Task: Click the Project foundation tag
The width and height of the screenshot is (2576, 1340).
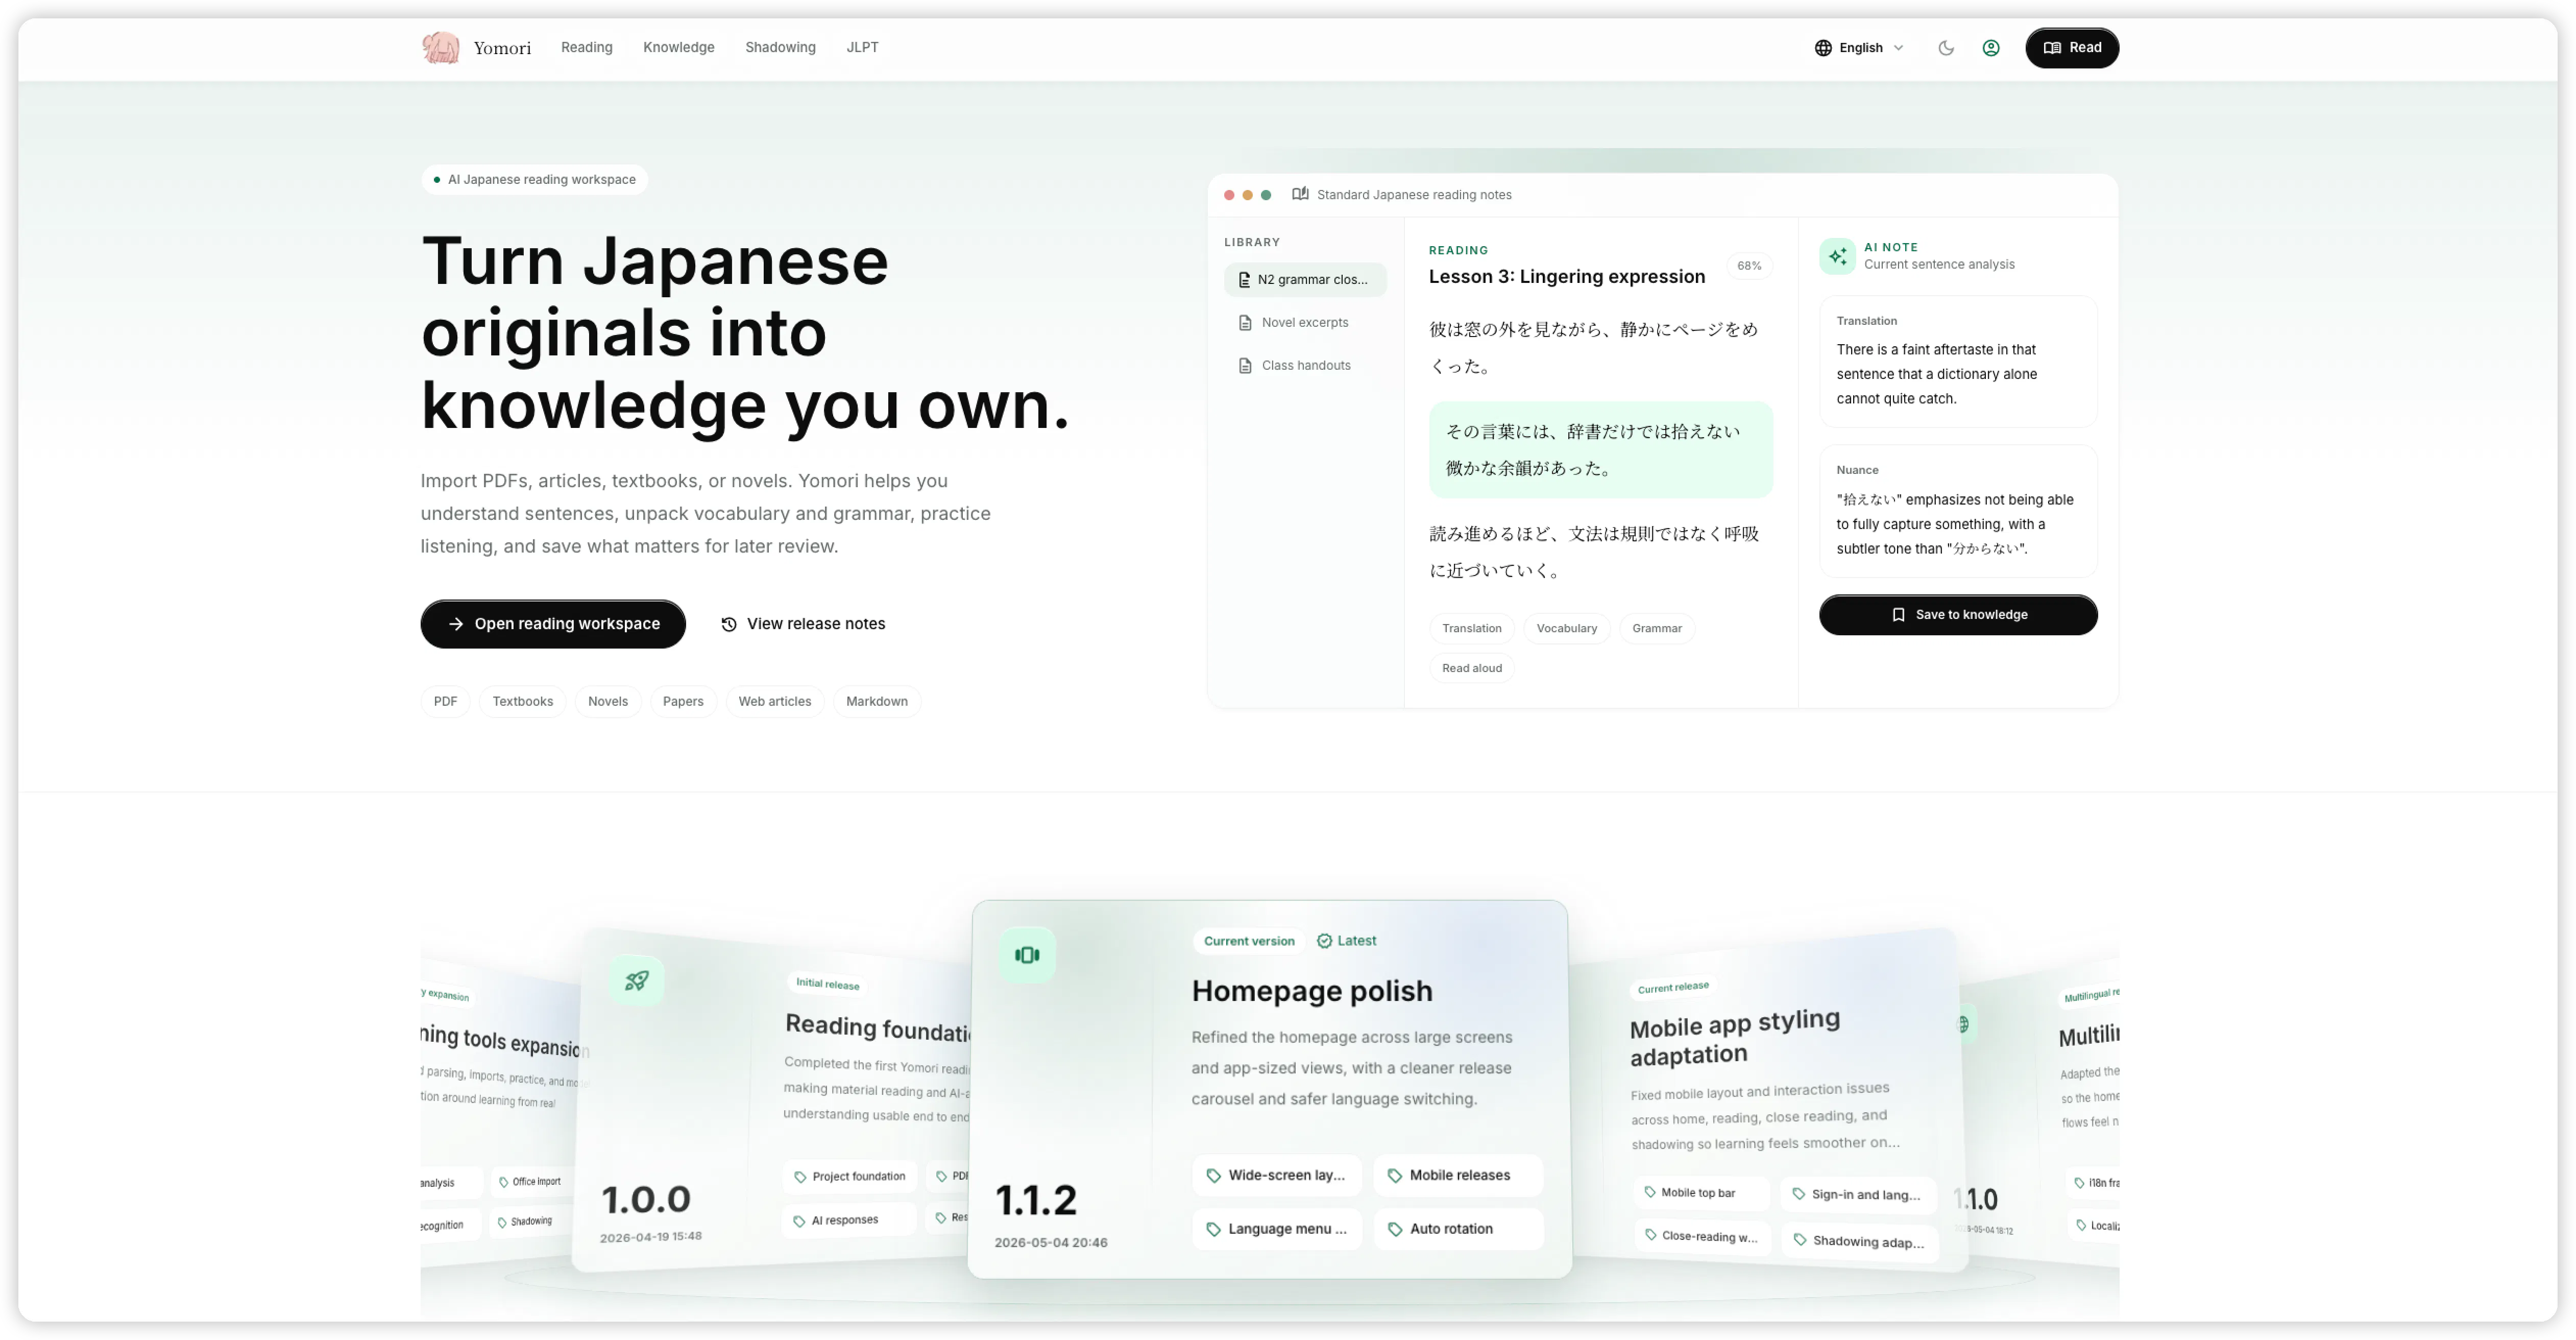Action: (x=849, y=1176)
